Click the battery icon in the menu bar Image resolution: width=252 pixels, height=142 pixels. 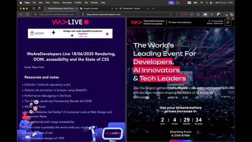(195, 3)
